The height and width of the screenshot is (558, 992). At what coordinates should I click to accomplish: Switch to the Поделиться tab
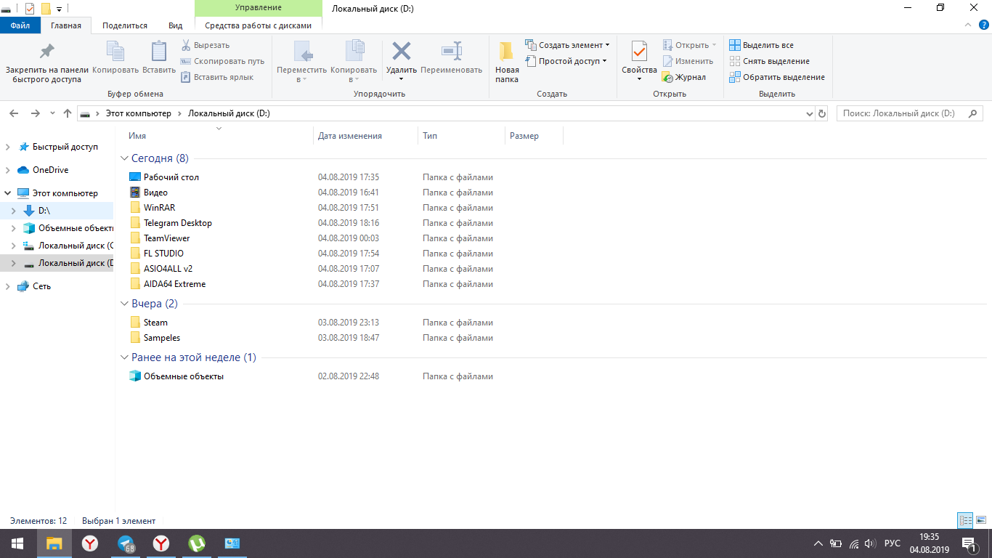pos(125,25)
